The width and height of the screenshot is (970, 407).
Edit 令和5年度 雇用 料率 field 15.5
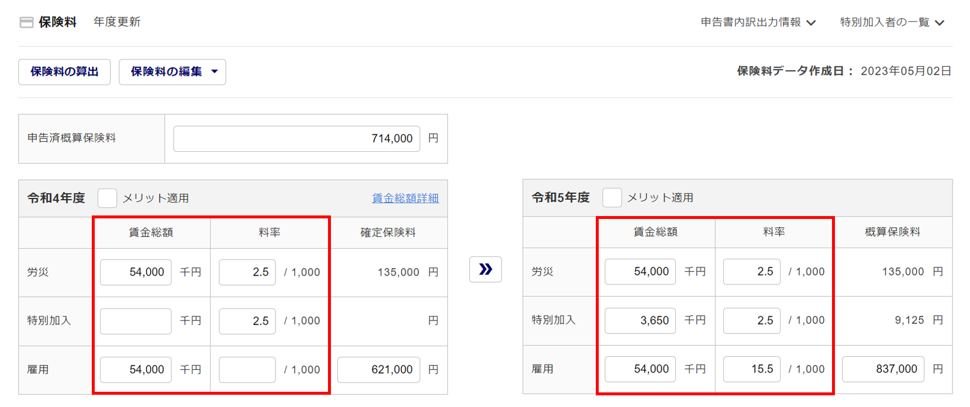752,369
